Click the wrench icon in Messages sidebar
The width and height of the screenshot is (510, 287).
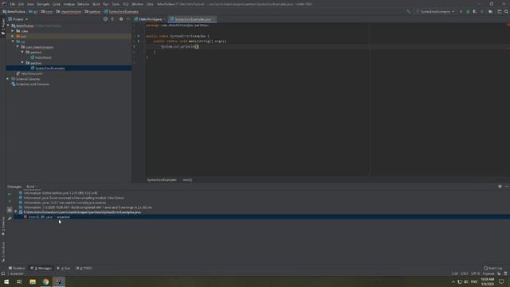[10, 218]
